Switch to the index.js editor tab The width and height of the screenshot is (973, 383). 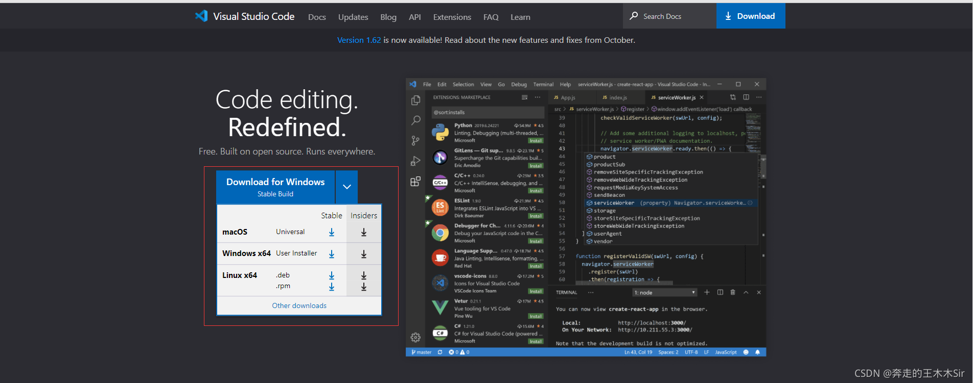617,97
